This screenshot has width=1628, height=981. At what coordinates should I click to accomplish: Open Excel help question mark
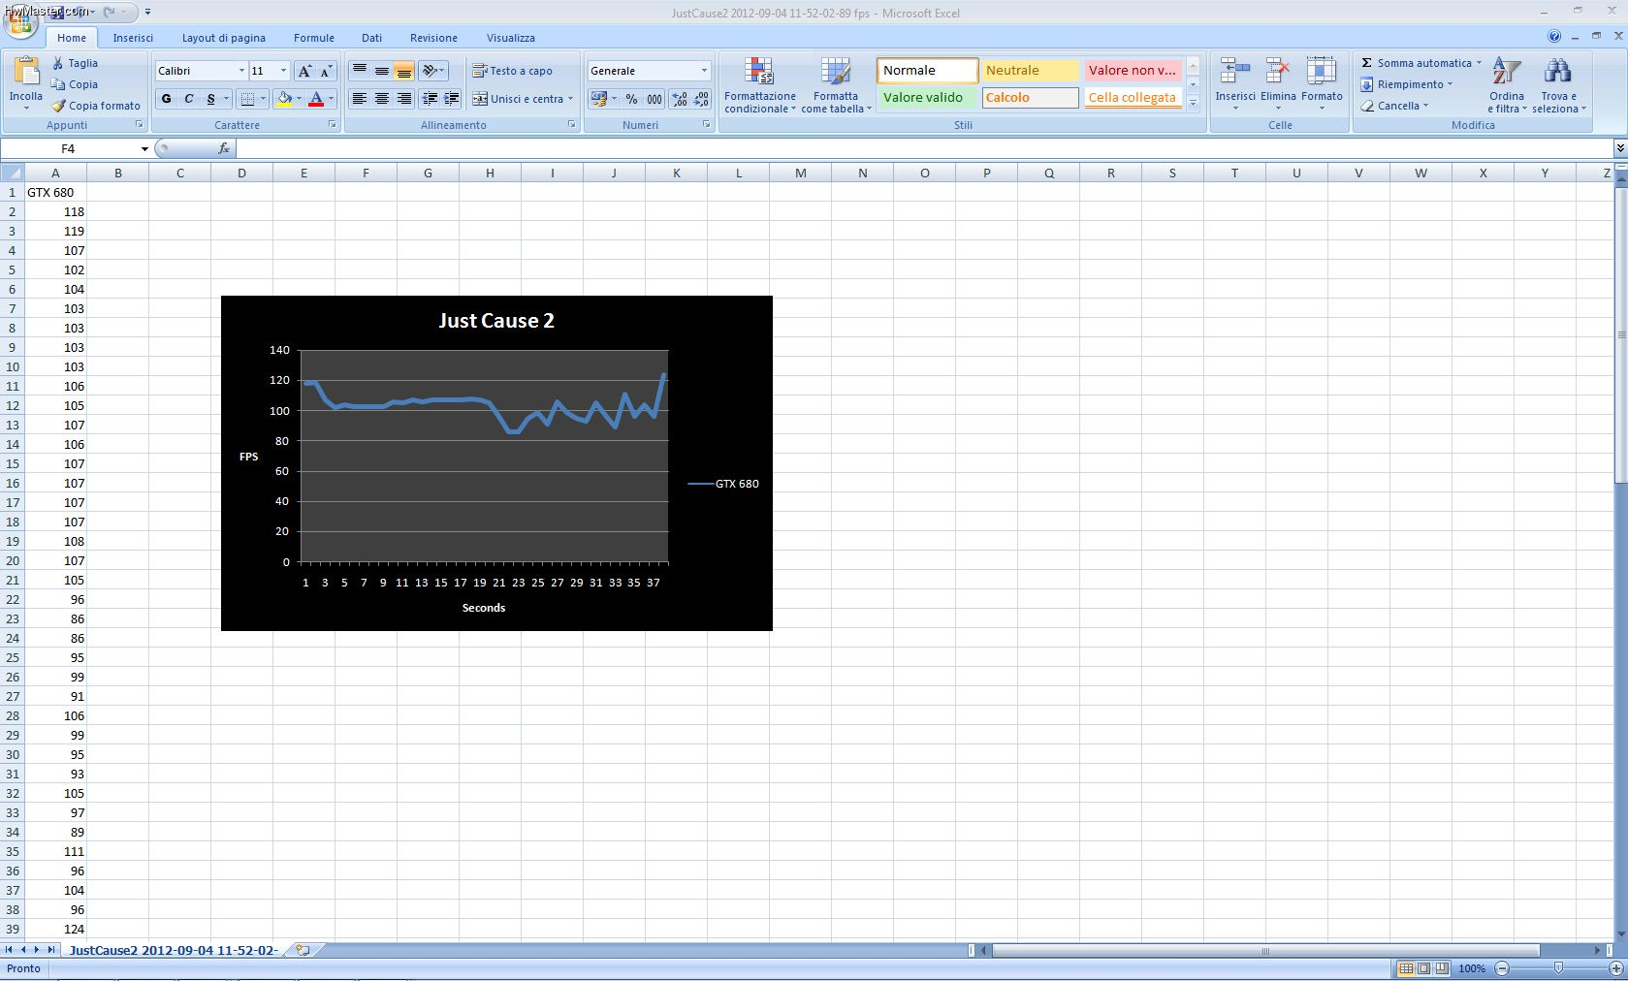pyautogui.click(x=1554, y=37)
